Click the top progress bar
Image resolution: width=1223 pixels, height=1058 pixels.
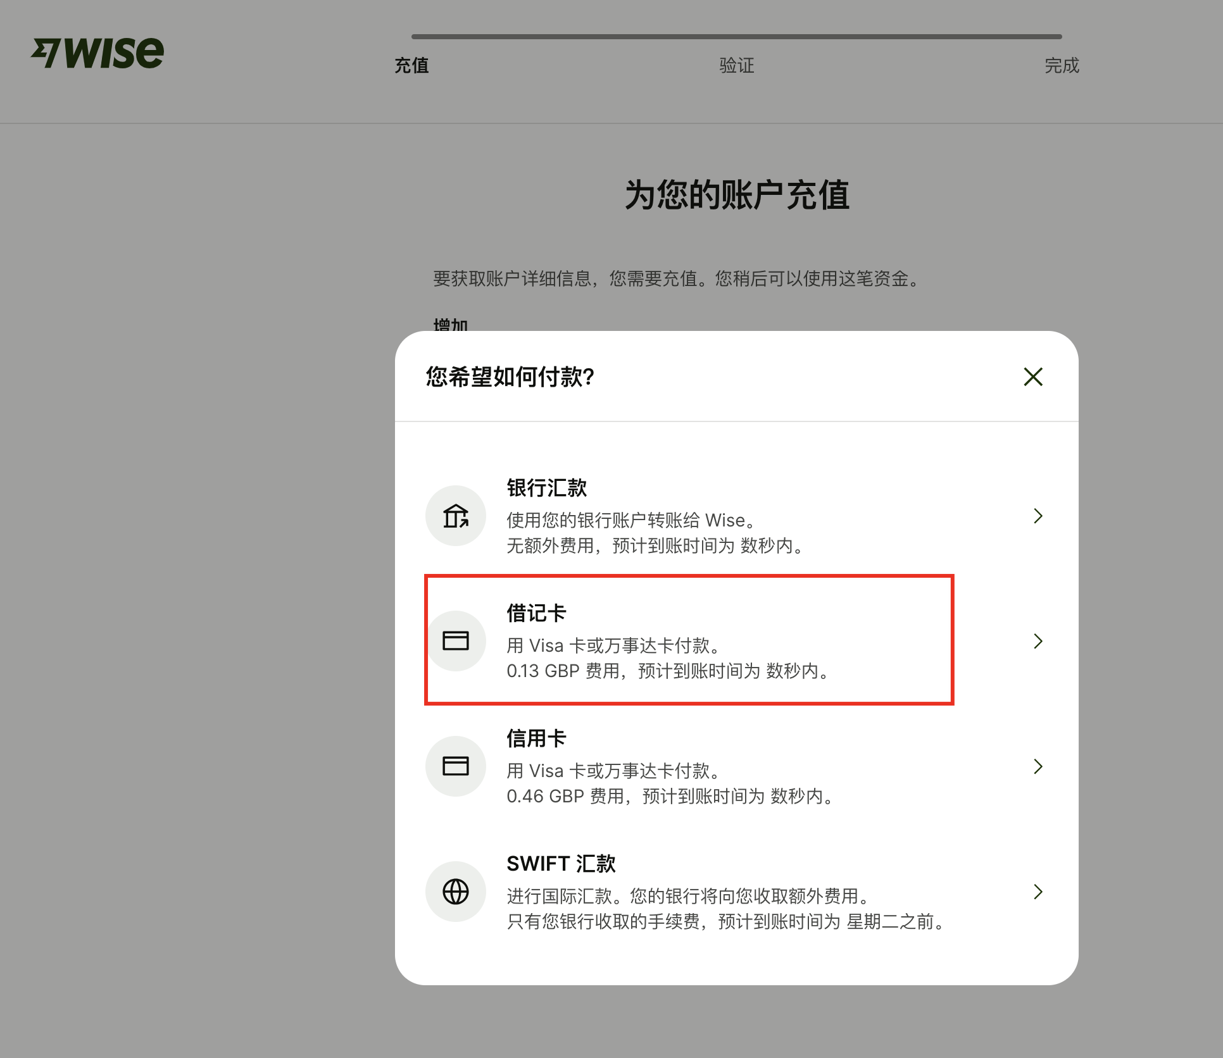coord(737,37)
